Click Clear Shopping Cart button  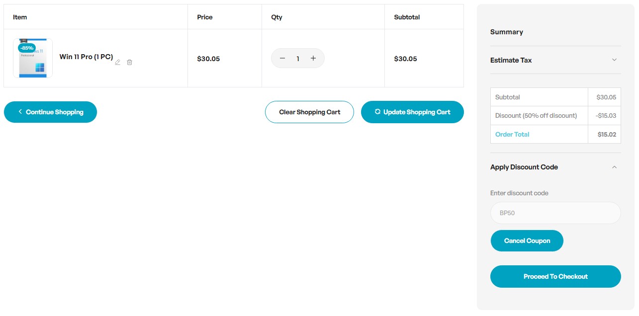pyautogui.click(x=309, y=112)
